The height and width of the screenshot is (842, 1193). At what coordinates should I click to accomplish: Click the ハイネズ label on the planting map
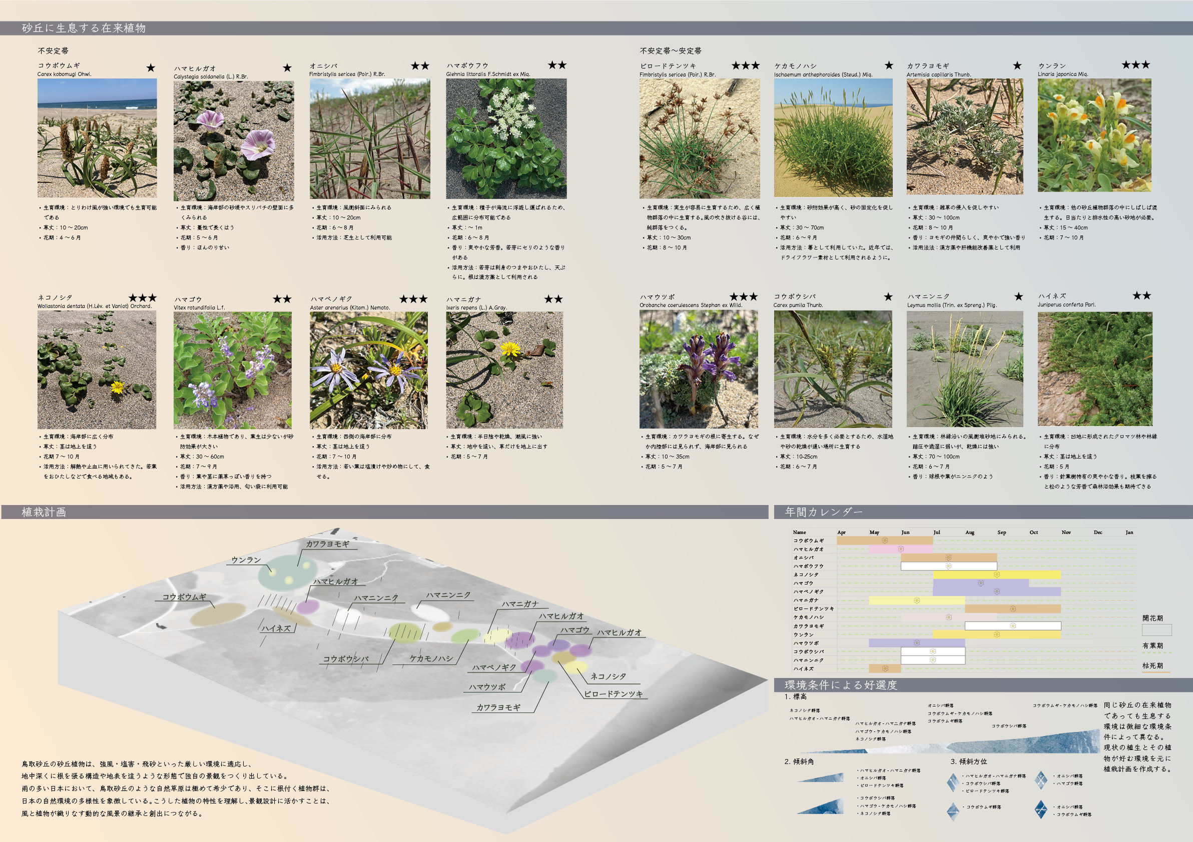[x=276, y=628]
